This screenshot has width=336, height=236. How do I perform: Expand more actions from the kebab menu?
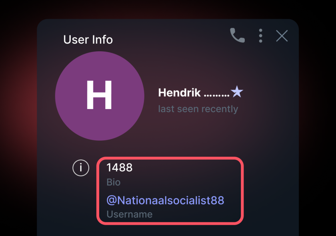[260, 36]
